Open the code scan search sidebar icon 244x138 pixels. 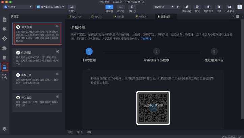(4, 76)
